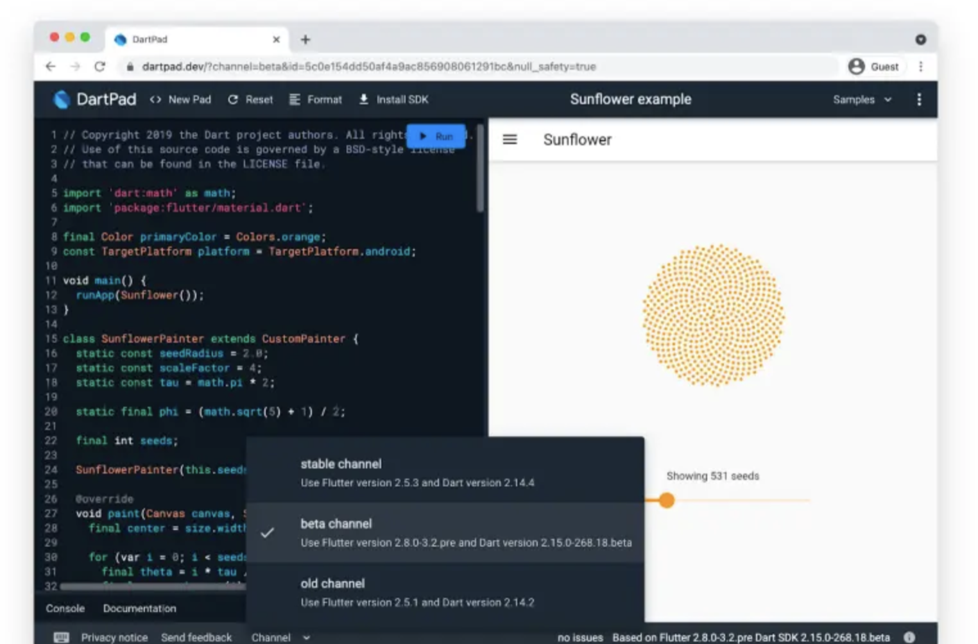Open the DartPad vertical dots overflow menu
This screenshot has width=978, height=644.
919,99
